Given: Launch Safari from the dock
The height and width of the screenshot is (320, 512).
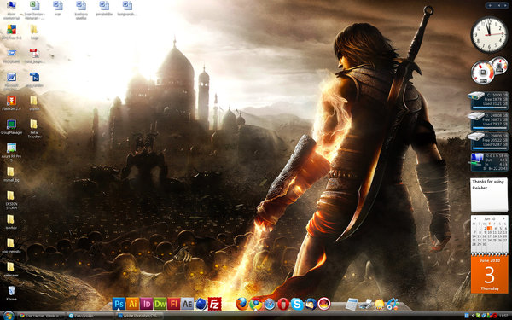Looking at the screenshot, I should click(x=270, y=304).
